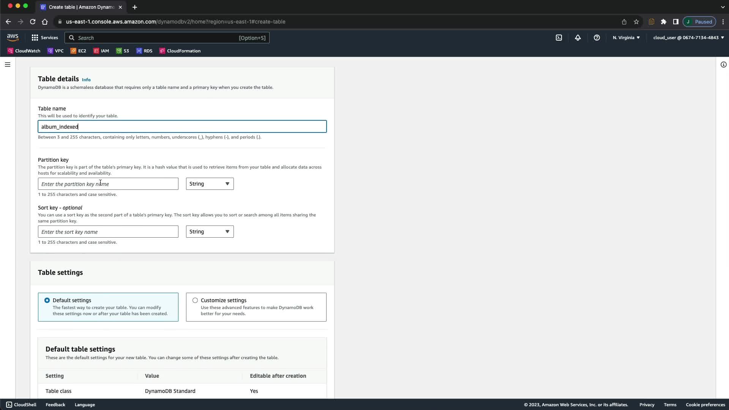Expand the sort key type dropdown

click(210, 232)
